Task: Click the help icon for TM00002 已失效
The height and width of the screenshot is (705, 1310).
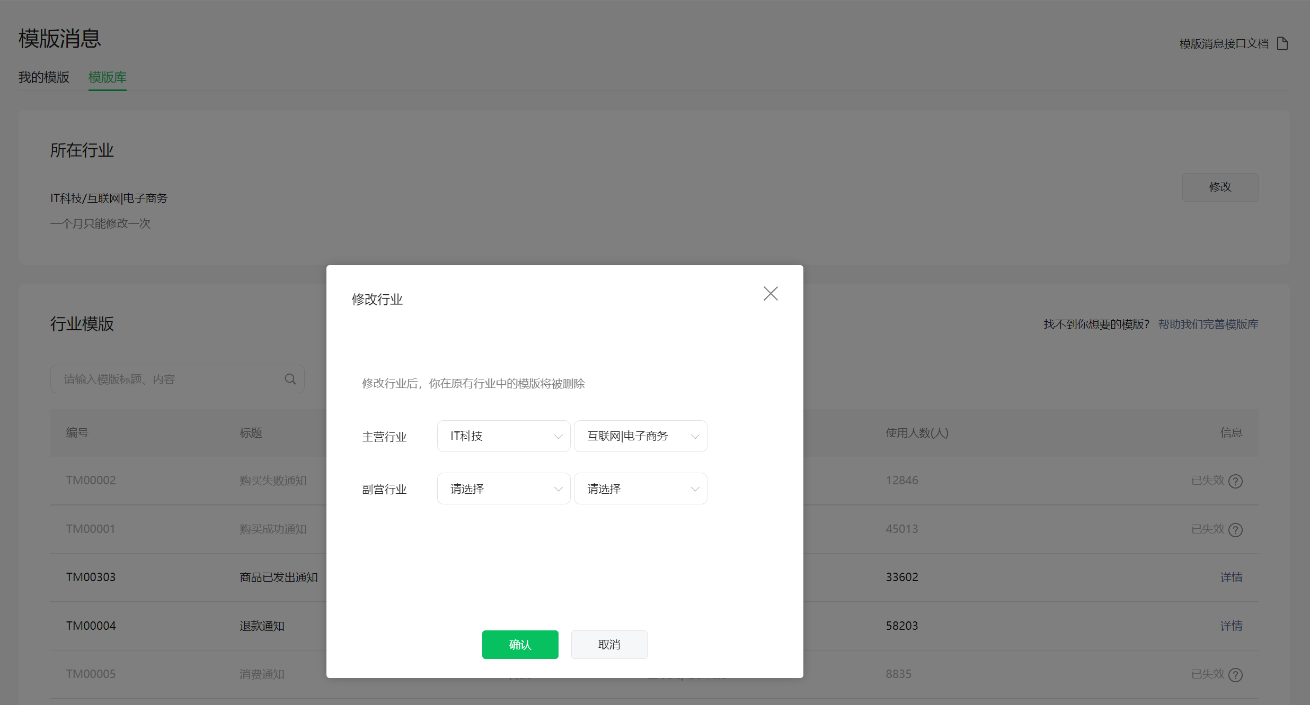Action: tap(1235, 481)
